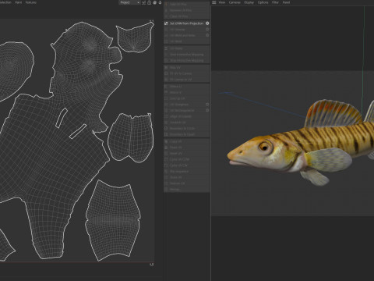Screen dimensions: 374x281
Task: Choose Boundary to Quad command
Action: (186, 134)
